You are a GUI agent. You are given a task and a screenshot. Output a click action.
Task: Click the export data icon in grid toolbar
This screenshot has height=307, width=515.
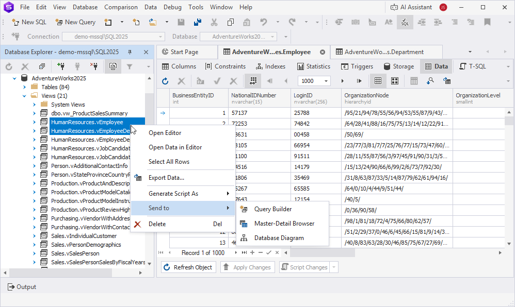pos(447,81)
